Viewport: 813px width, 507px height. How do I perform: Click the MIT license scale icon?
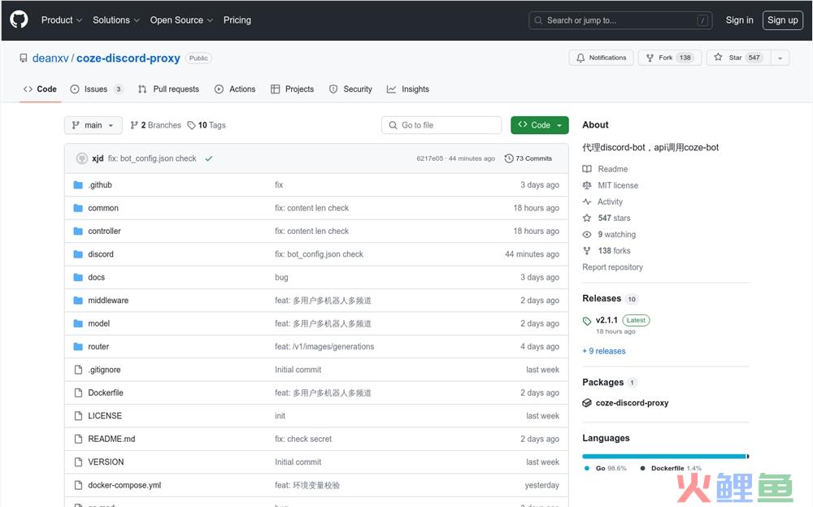pyautogui.click(x=587, y=185)
